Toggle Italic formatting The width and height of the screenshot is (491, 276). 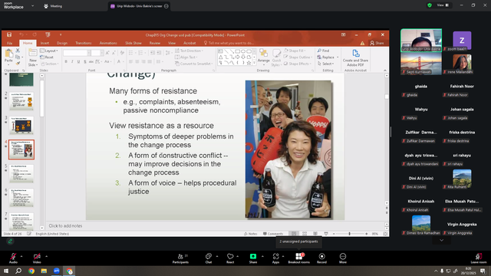pyautogui.click(x=72, y=61)
